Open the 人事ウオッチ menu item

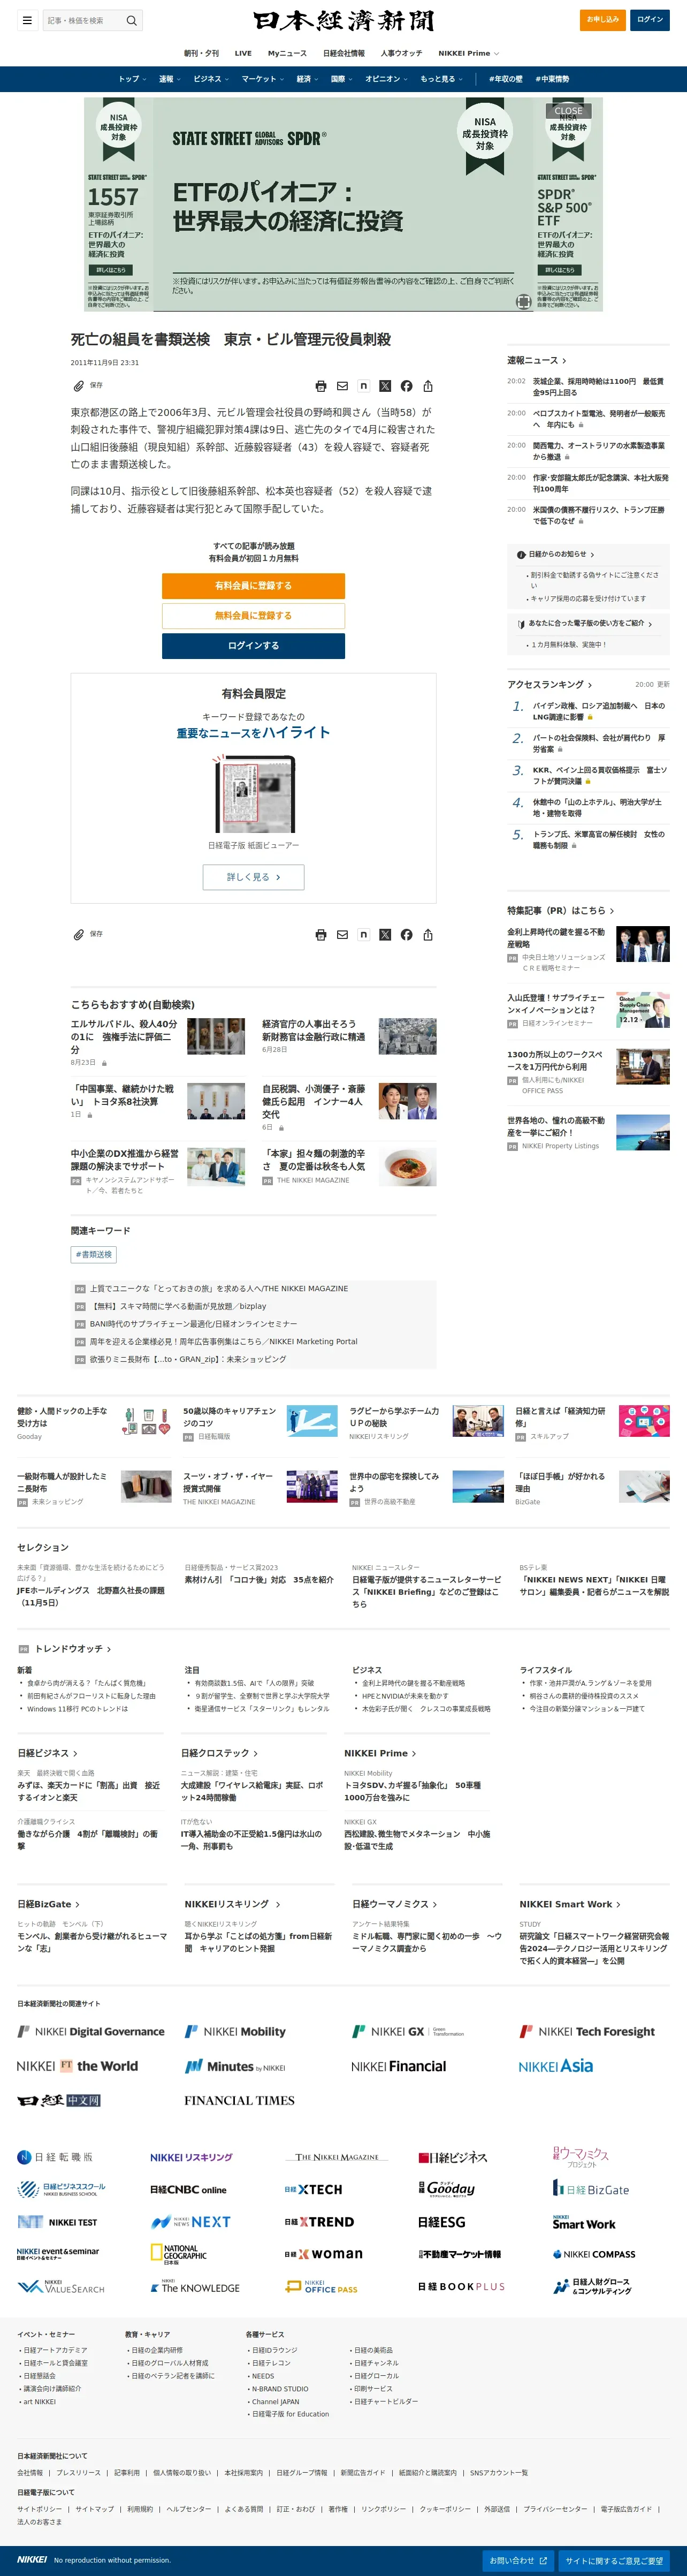401,53
